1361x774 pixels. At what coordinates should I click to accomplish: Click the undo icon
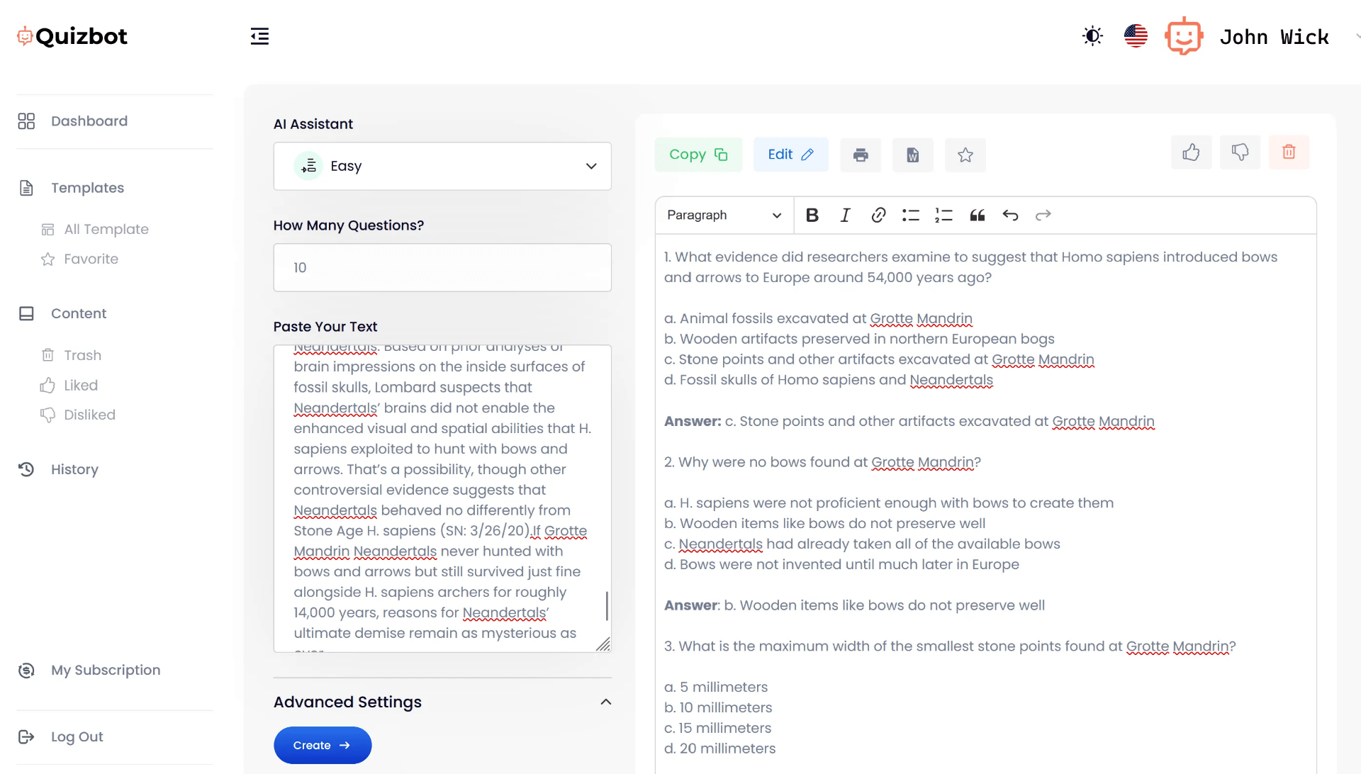(x=1010, y=214)
